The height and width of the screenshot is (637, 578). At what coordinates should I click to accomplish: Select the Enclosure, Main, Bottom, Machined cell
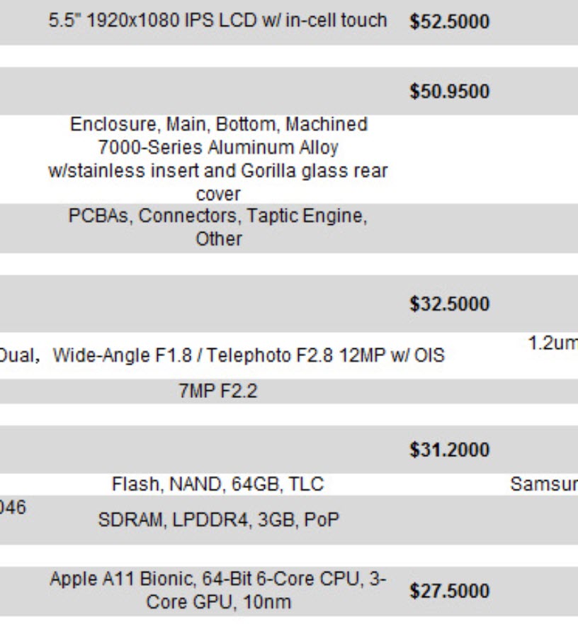tap(217, 158)
